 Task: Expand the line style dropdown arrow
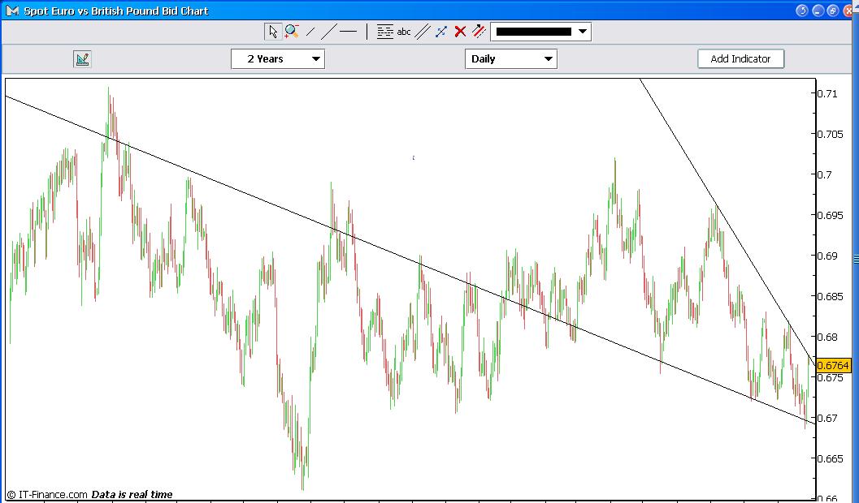pyautogui.click(x=582, y=31)
